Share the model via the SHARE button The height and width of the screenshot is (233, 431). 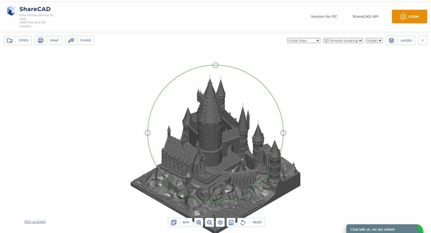point(80,40)
